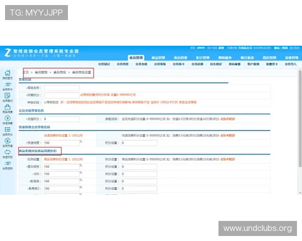The image size is (302, 241).
Task: Open the list lines icon in sidebar
Action: click(x=8, y=130)
